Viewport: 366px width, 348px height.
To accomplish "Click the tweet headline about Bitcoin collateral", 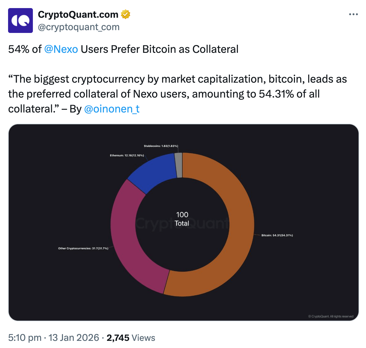I will pyautogui.click(x=123, y=49).
